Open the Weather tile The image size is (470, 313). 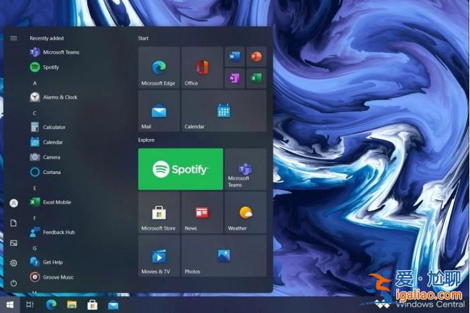(x=245, y=213)
